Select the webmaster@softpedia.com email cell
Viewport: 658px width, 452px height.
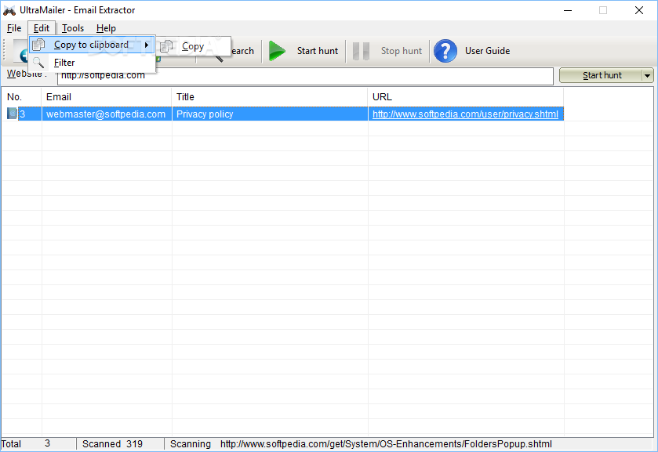107,114
